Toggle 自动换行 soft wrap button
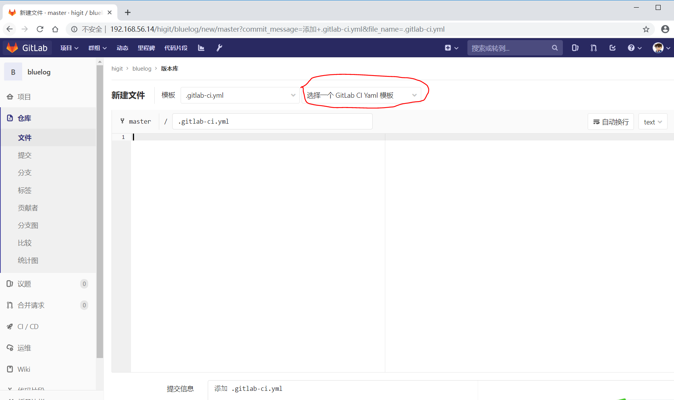The width and height of the screenshot is (674, 400). (611, 122)
